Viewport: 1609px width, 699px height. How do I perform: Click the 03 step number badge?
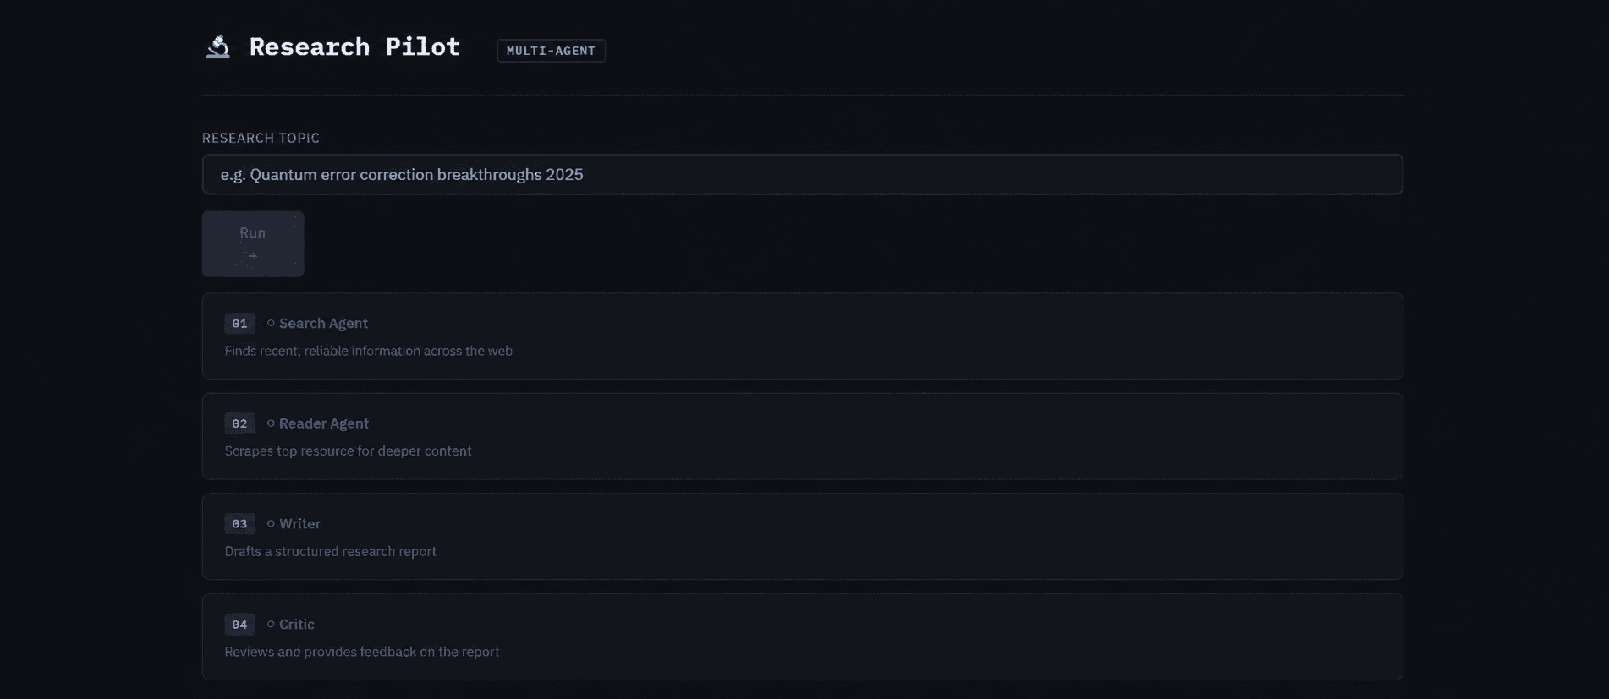pyautogui.click(x=239, y=524)
